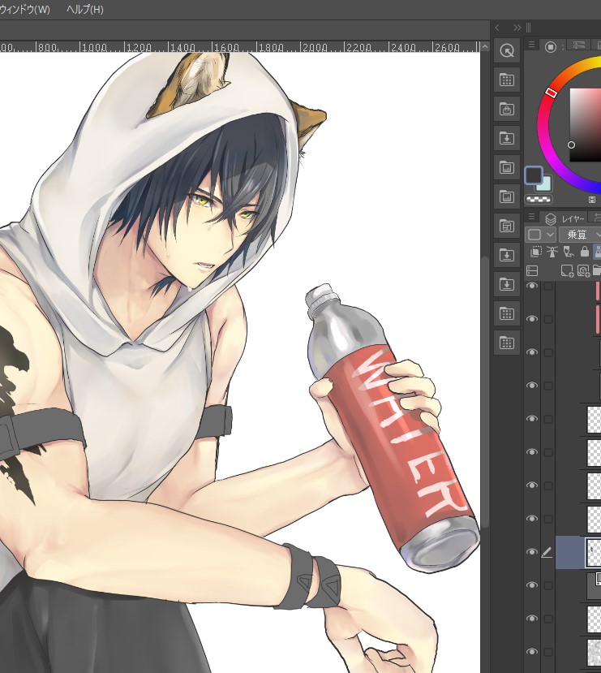Switch to the color slider palette tab
Viewport: 601px width, 673px height.
point(579,45)
